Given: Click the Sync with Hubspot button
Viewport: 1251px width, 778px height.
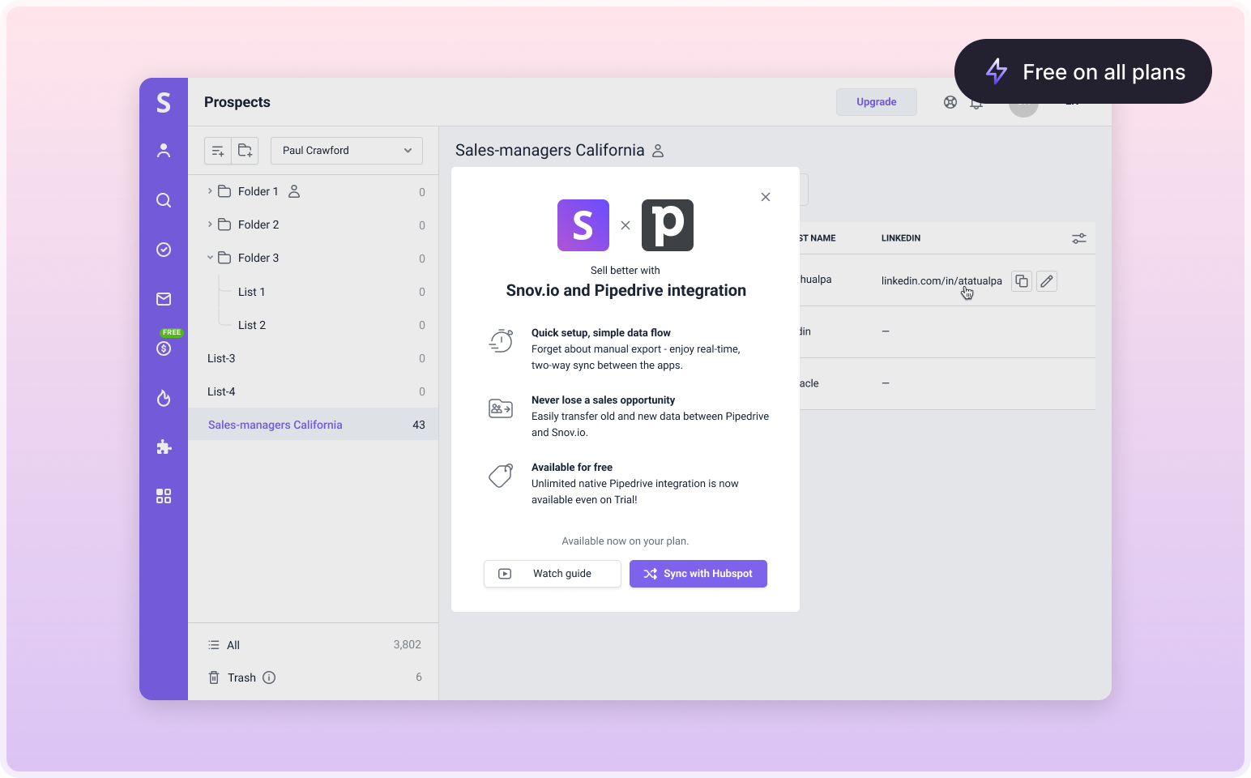Looking at the screenshot, I should pos(698,573).
